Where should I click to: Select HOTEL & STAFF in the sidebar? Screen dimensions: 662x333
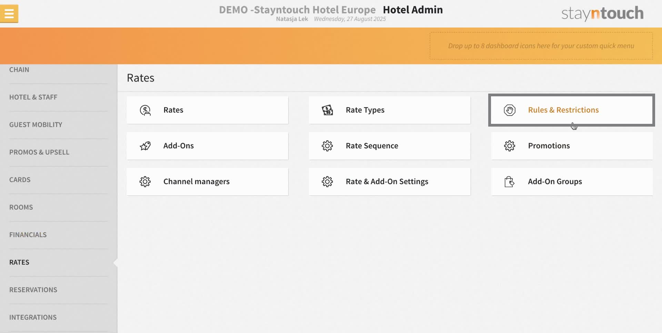click(59, 97)
